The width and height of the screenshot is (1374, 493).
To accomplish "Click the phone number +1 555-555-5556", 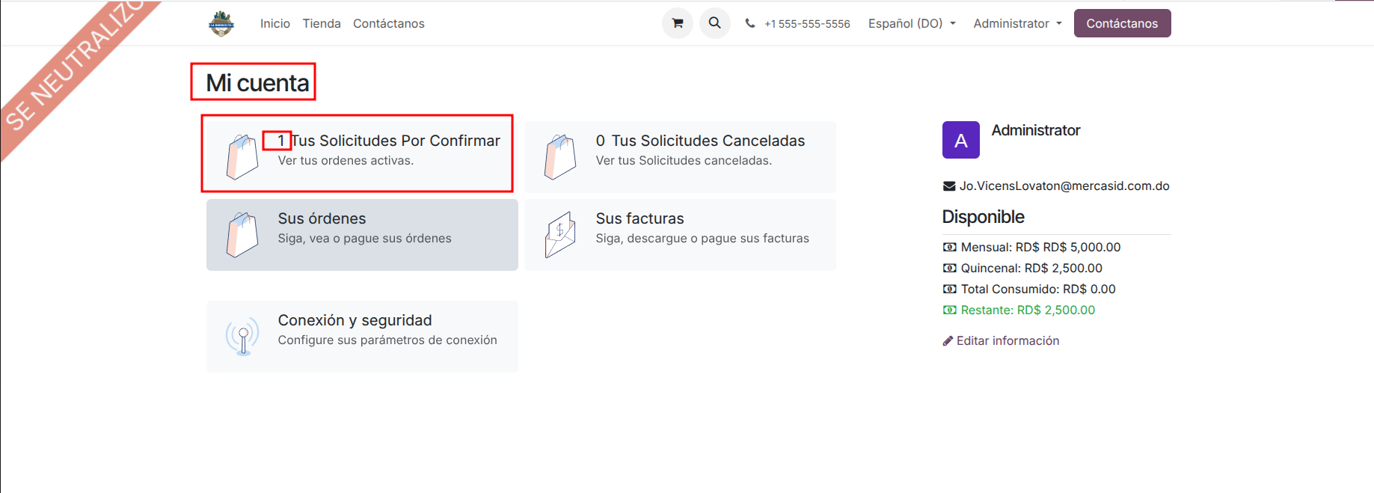I will (806, 24).
